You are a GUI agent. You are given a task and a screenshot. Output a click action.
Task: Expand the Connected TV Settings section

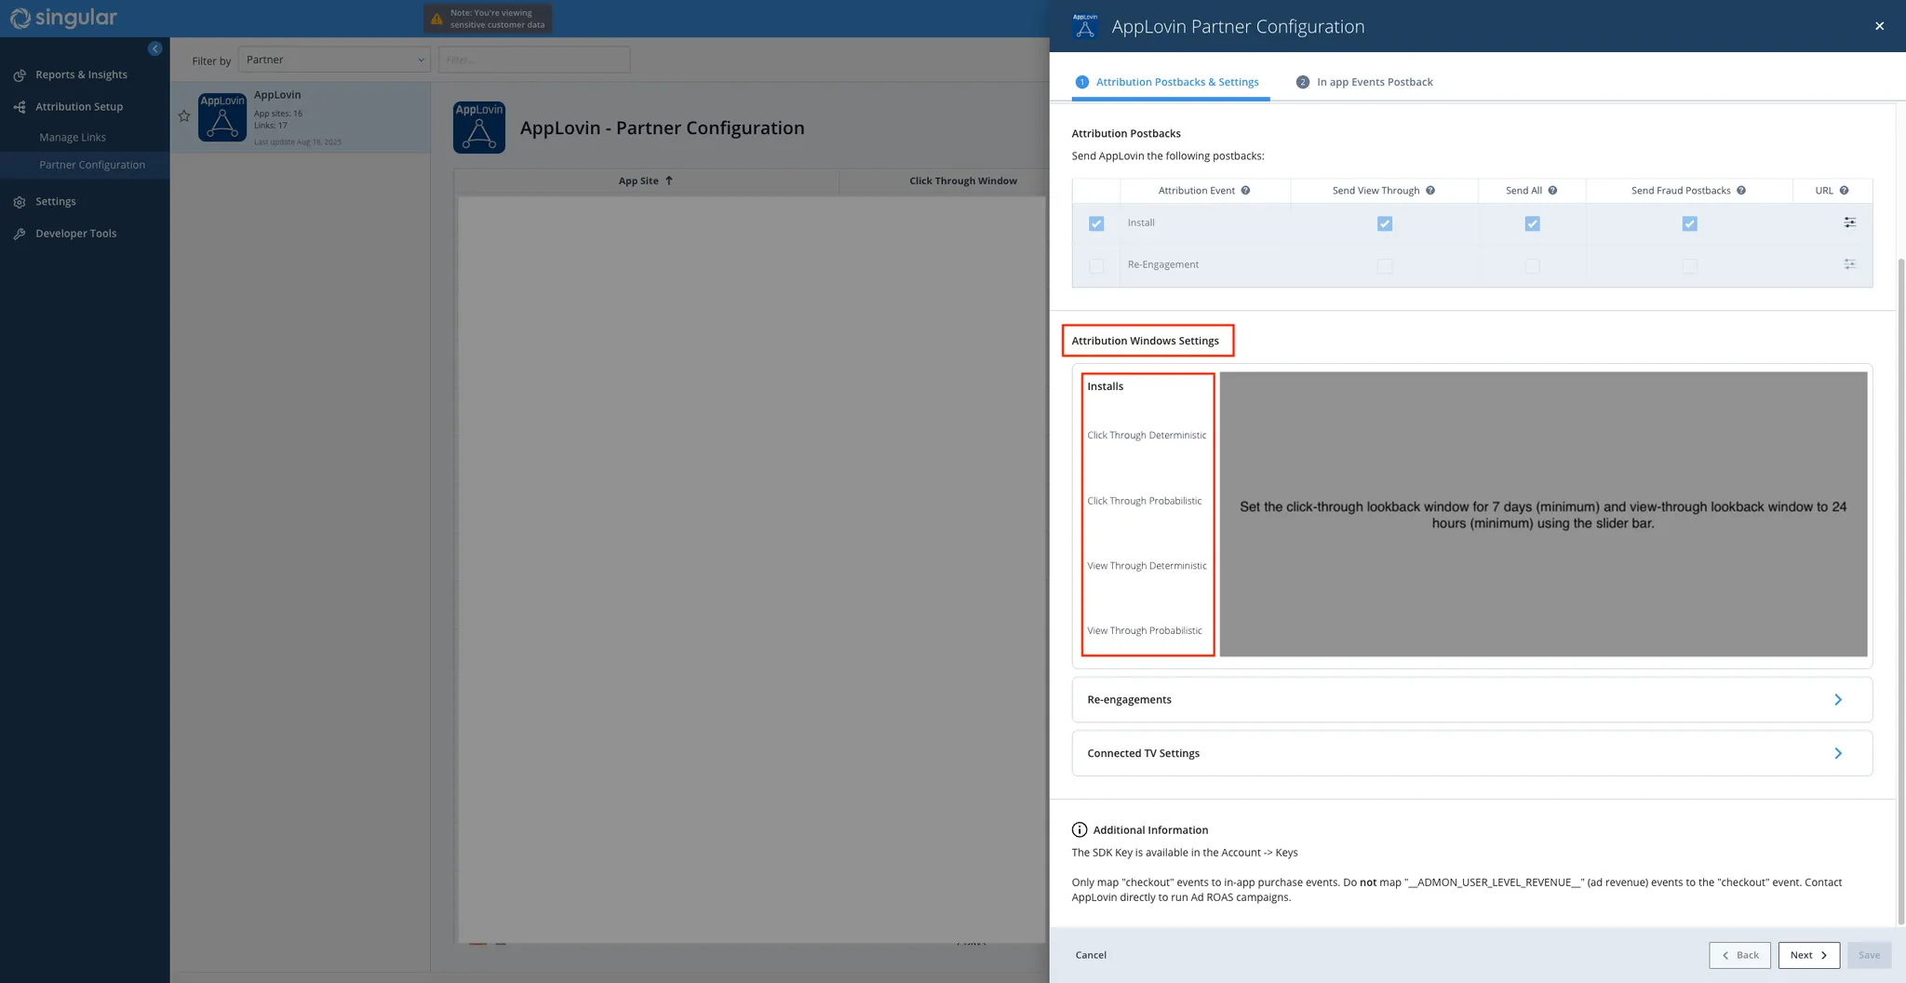click(1472, 753)
